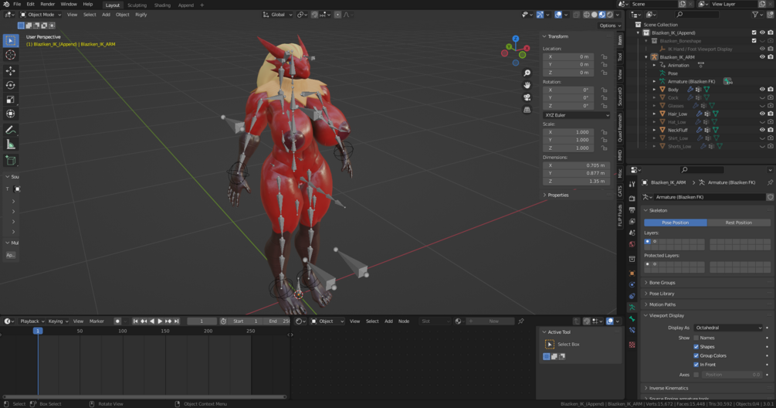
Task: Jump to the timeline start frame
Action: point(135,321)
